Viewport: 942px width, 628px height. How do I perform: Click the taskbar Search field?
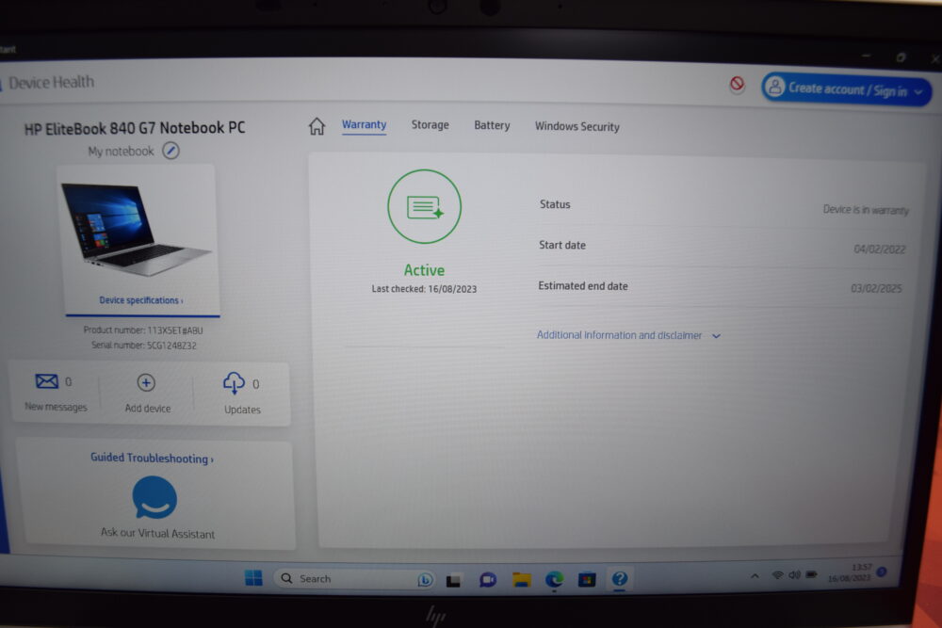pos(354,578)
